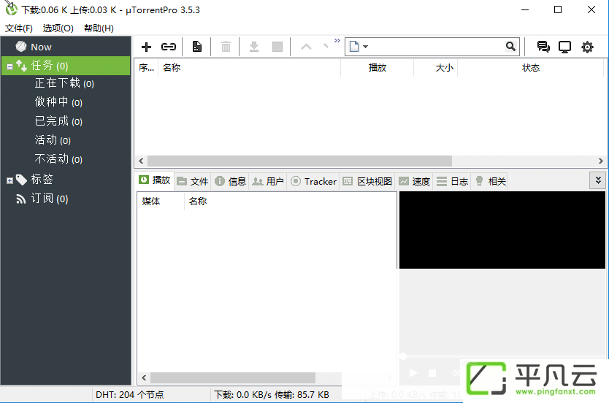Click the search magnifier icon
Screen dimensions: 609x403
[510, 47]
